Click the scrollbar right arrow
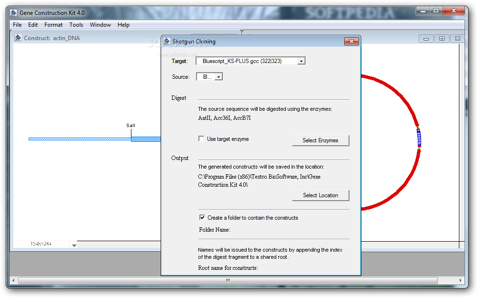 coord(460,280)
